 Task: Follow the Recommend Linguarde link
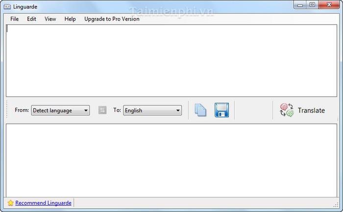(43, 203)
